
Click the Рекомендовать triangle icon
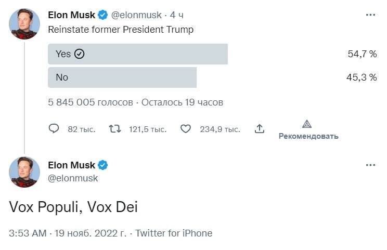(307, 124)
